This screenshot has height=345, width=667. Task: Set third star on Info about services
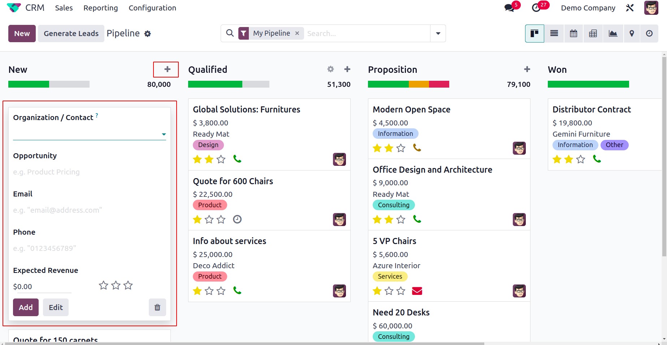(x=221, y=291)
